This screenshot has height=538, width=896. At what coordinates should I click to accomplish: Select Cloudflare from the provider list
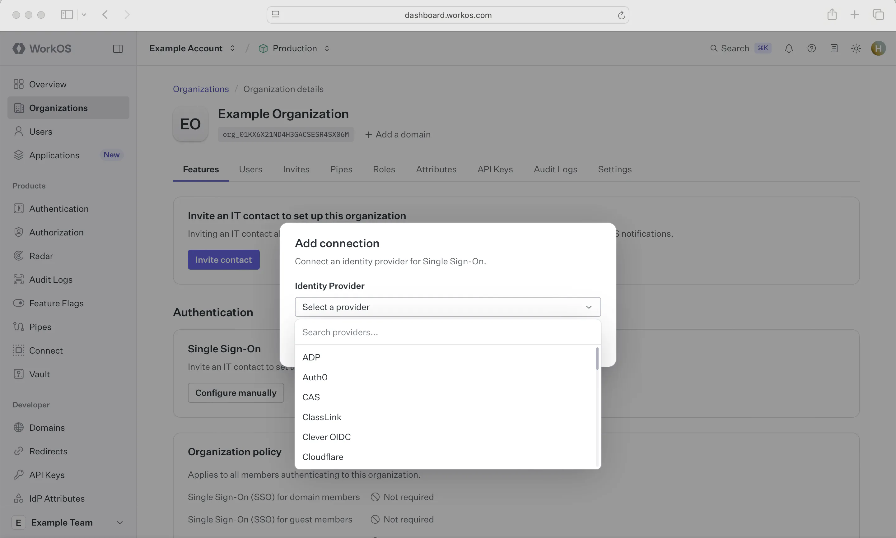point(445,457)
